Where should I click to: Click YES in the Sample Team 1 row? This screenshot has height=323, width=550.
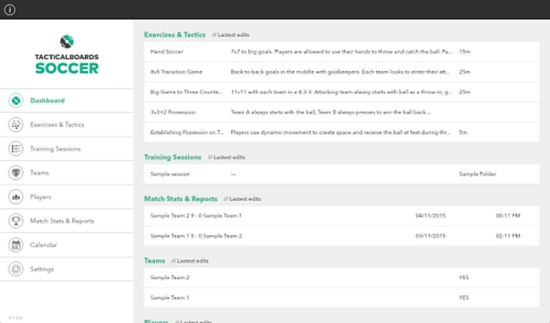[x=464, y=298]
